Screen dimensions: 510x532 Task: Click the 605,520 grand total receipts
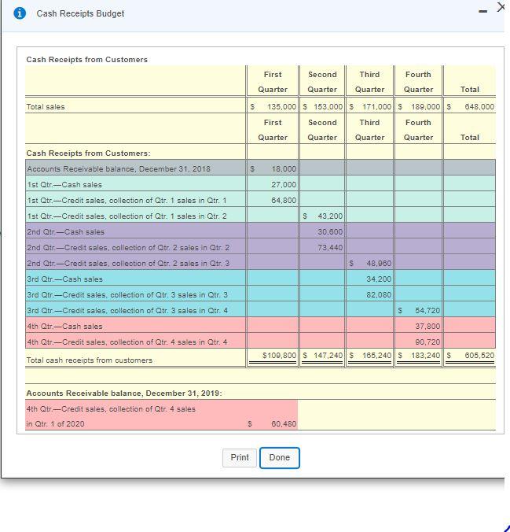(479, 355)
